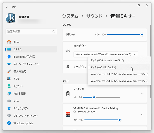Close the settings window
This screenshot has width=154, height=133.
click(x=147, y=5)
